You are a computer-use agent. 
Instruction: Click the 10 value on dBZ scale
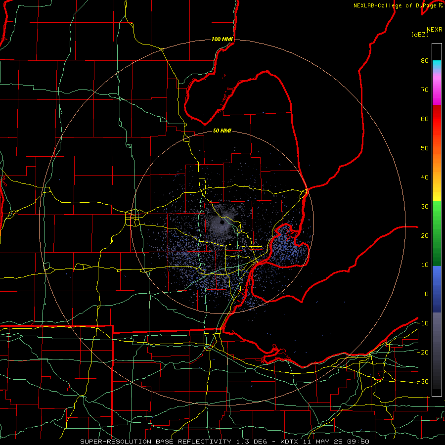click(425, 265)
